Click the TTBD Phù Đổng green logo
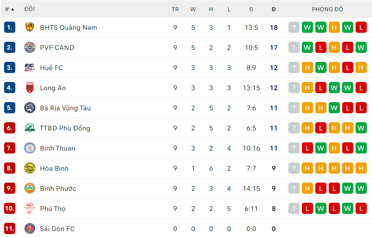The width and height of the screenshot is (372, 237). tap(29, 128)
